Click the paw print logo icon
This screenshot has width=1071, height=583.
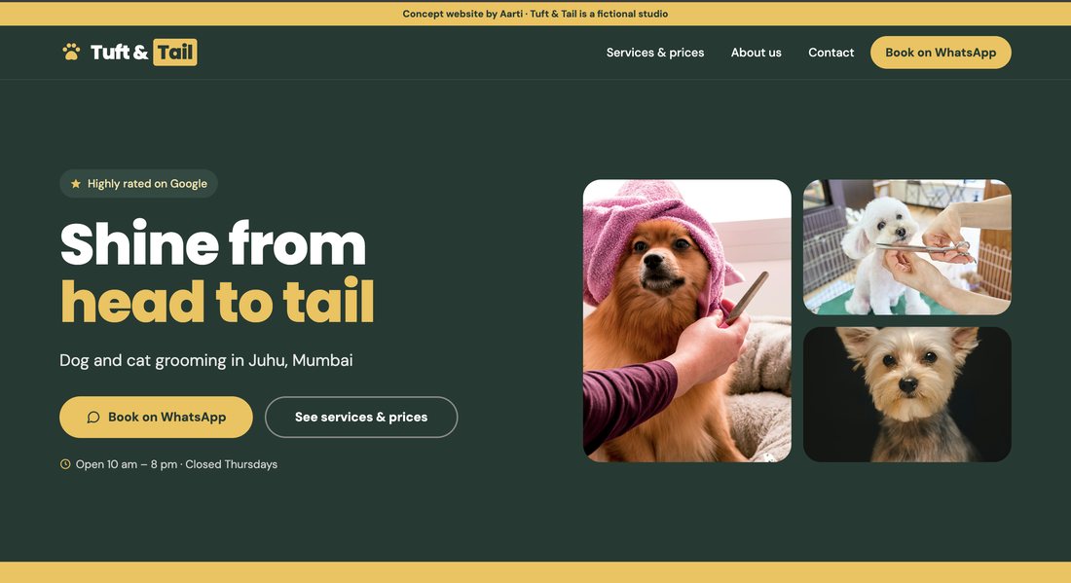point(71,52)
